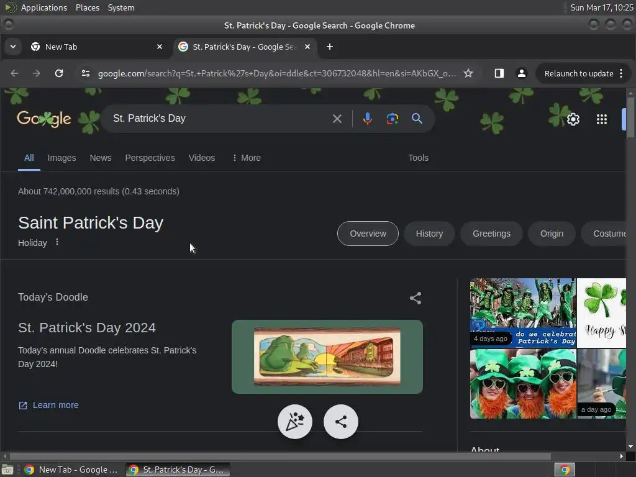Open Google quick settings gear
The image size is (636, 477).
click(x=573, y=119)
